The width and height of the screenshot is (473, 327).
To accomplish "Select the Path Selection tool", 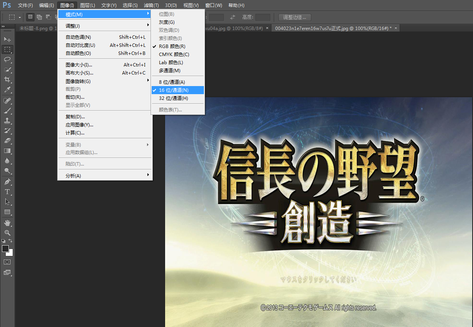I will click(7, 202).
